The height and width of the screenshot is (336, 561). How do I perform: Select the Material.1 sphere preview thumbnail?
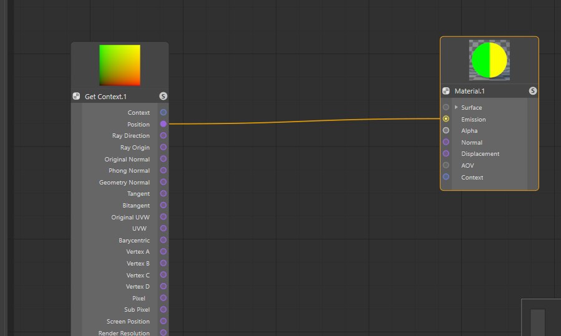489,60
